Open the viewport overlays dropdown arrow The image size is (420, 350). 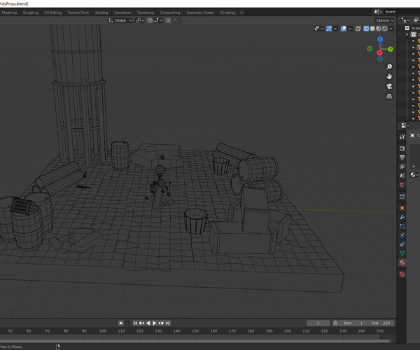350,29
